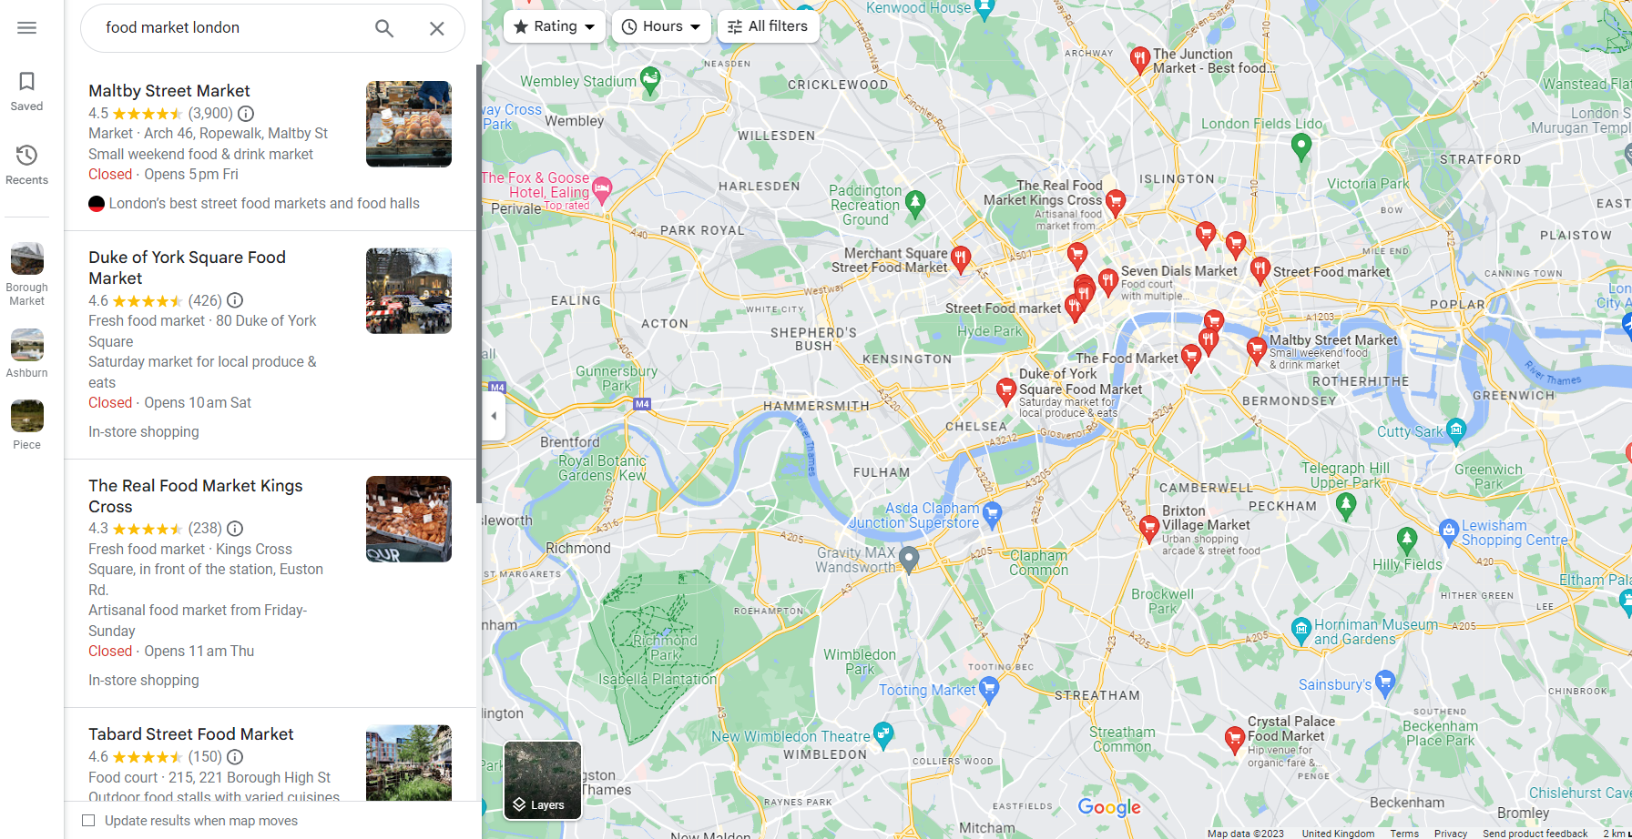Select the Brixton Village Market map pin
The height and width of the screenshot is (839, 1632).
coord(1149,527)
